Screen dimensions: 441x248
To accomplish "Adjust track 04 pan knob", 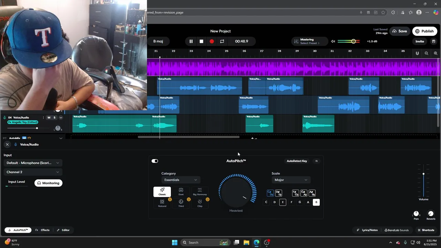I will pyautogui.click(x=58, y=128).
